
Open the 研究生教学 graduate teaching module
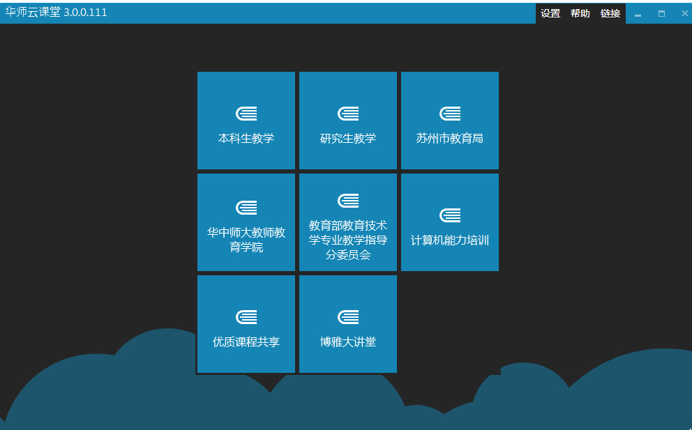pos(347,120)
